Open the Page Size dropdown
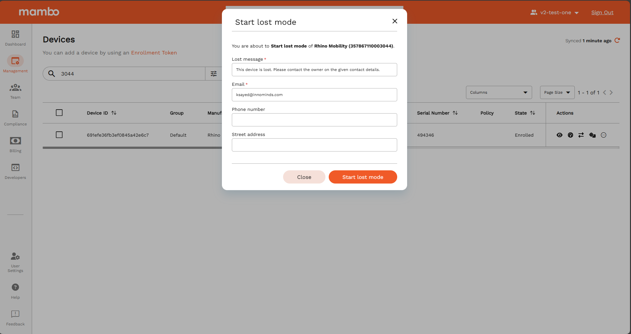Viewport: 631px width, 334px height. [557, 92]
